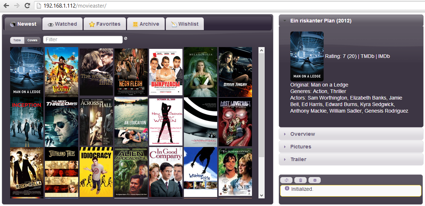This screenshot has height=206, width=425.
Task: Collapse the Ein riskanter Plan (2012) section
Action: click(x=351, y=21)
